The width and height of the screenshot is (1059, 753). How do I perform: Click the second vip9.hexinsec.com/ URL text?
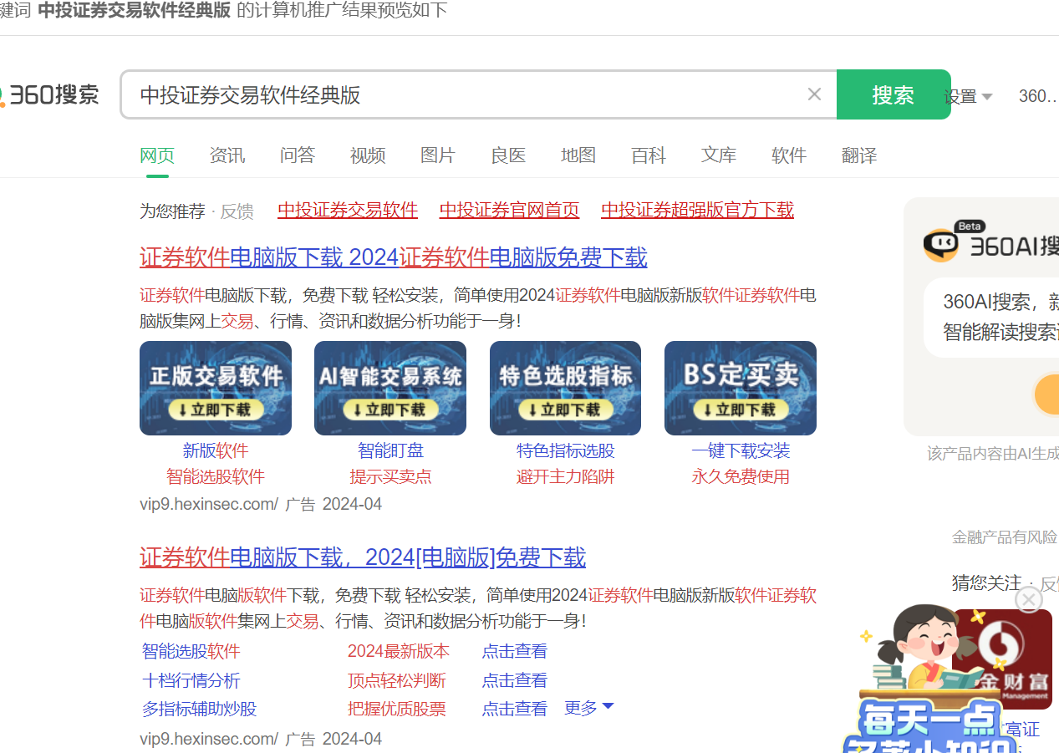[209, 739]
